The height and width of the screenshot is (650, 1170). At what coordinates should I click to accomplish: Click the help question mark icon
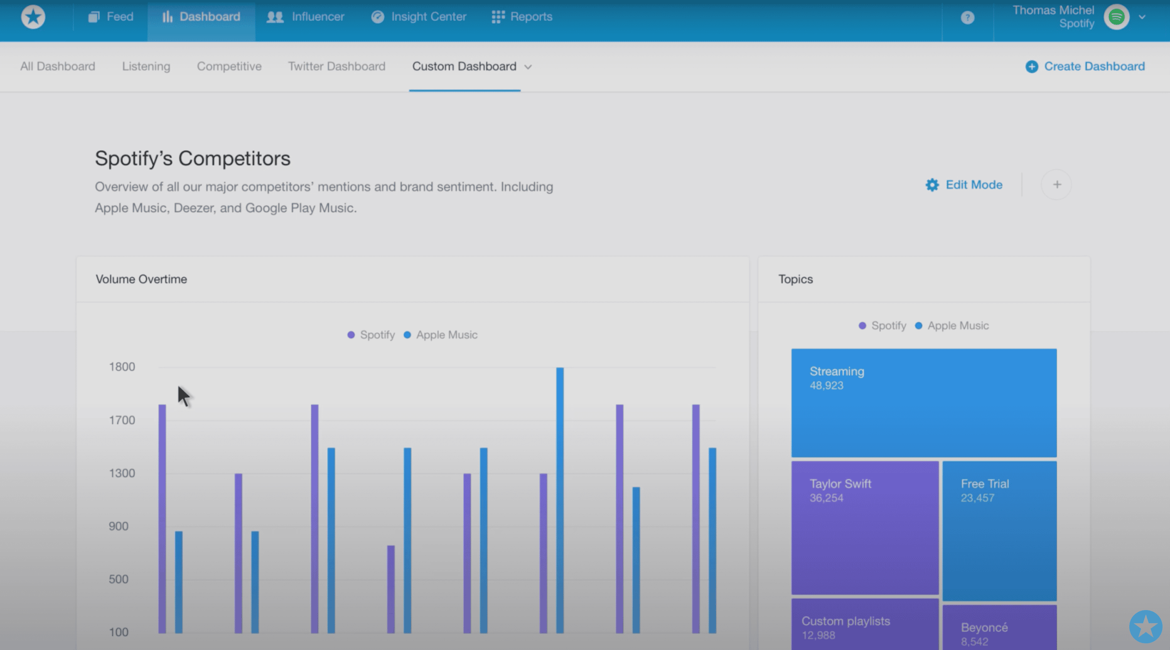click(967, 18)
